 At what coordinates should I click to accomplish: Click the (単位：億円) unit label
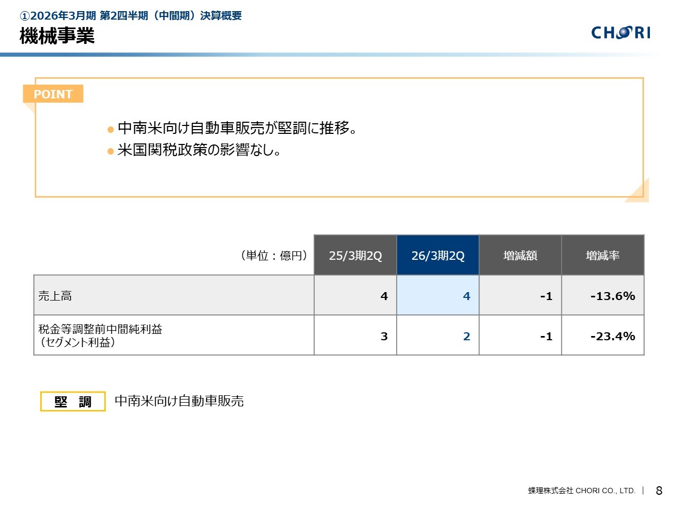(274, 256)
